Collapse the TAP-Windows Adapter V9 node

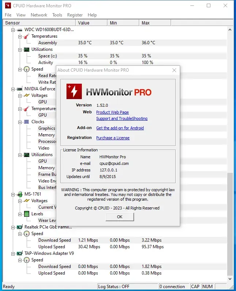(13, 254)
